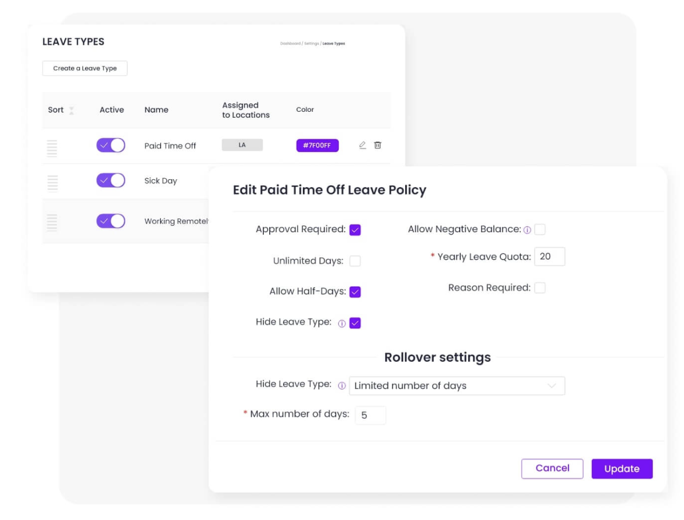
Task: Click the Sort column arrows icon
Action: [x=71, y=110]
